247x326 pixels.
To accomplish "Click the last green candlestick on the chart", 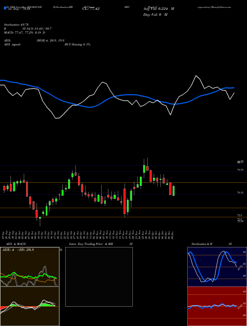I will tap(173, 191).
